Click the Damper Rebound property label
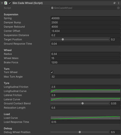The width and height of the screenshot is (121, 135). point(14,27)
